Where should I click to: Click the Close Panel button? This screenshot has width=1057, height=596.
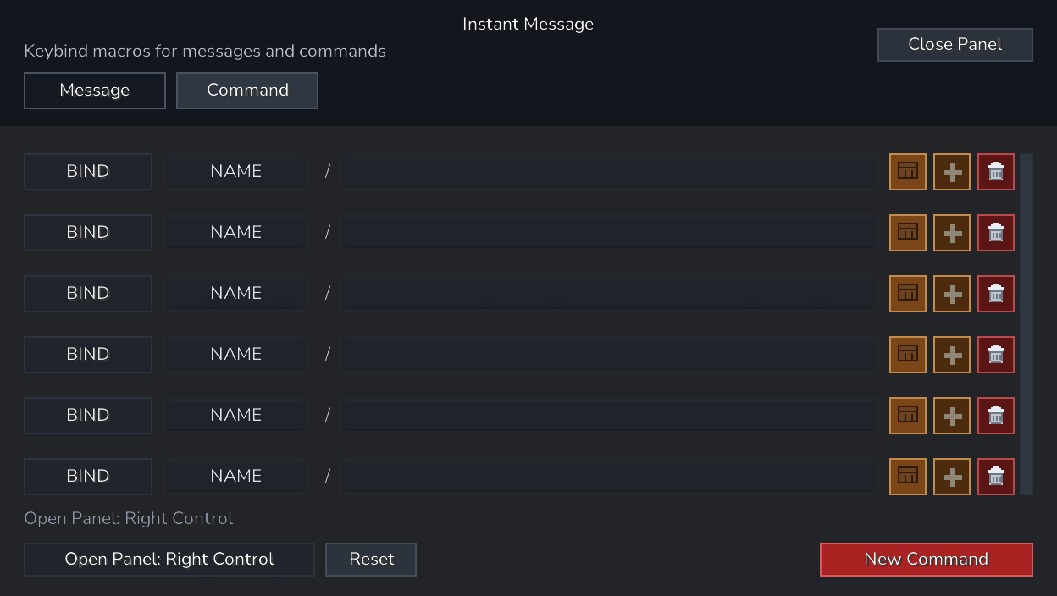[x=955, y=45]
